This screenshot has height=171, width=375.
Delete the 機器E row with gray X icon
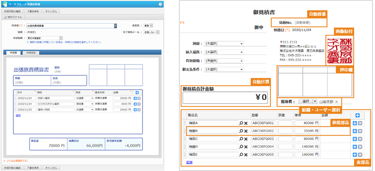tap(360, 154)
